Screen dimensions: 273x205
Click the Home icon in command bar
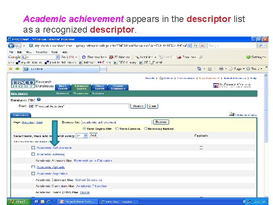pos(199,69)
